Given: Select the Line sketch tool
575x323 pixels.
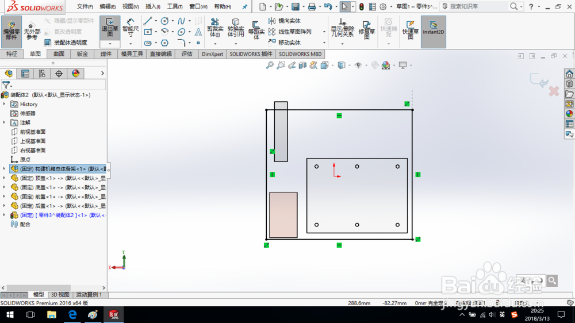Looking at the screenshot, I should [148, 21].
